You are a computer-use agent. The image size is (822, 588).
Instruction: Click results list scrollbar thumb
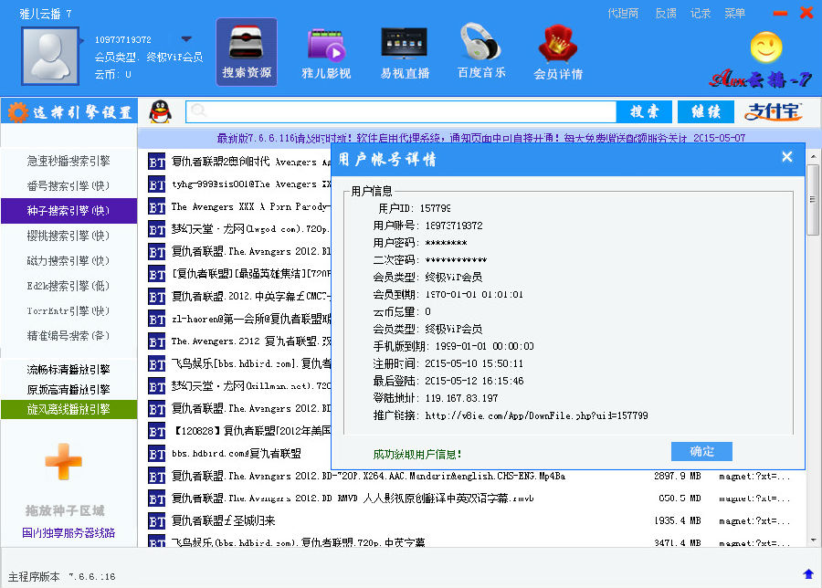(813, 200)
